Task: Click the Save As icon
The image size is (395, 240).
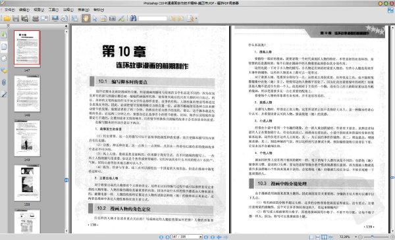Action: coord(25,18)
